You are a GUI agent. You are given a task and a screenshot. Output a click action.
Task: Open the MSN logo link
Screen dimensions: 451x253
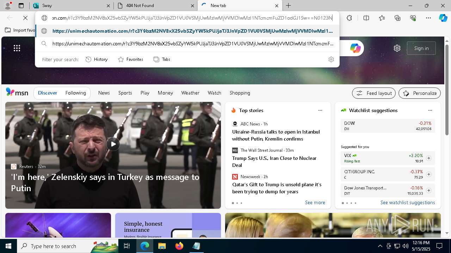(17, 92)
